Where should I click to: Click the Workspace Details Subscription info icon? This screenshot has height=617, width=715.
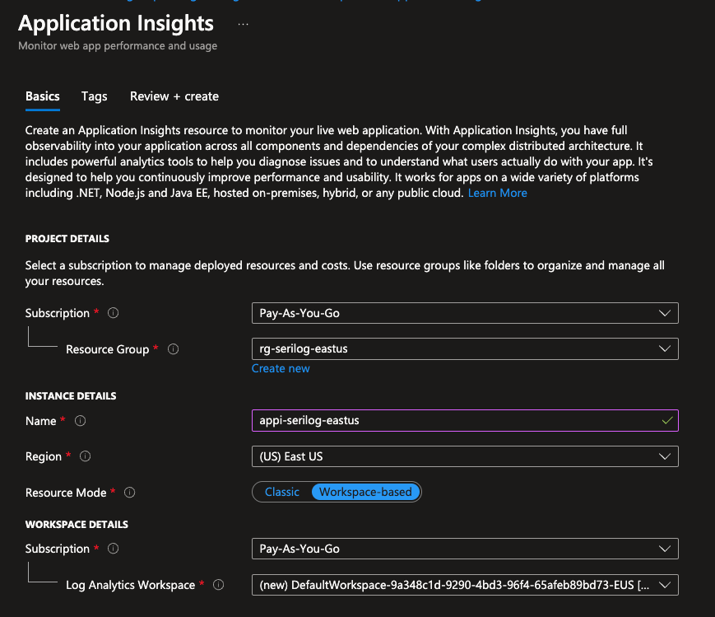coord(114,549)
